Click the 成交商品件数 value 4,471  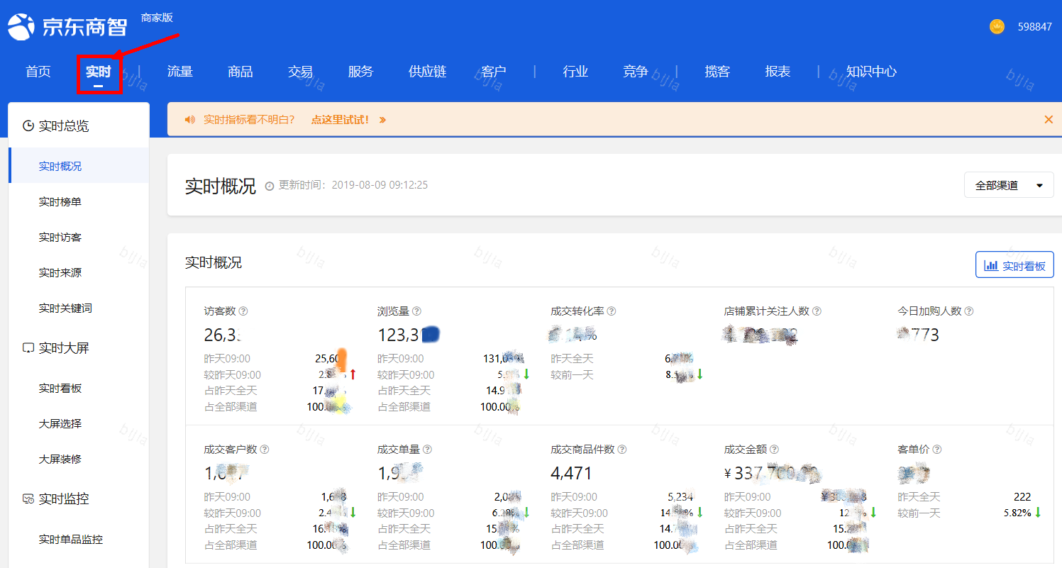571,473
